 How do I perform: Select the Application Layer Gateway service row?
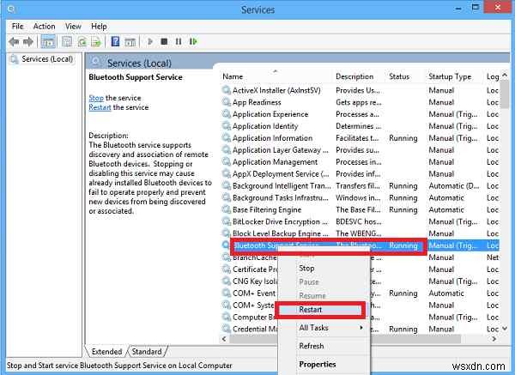(360, 150)
